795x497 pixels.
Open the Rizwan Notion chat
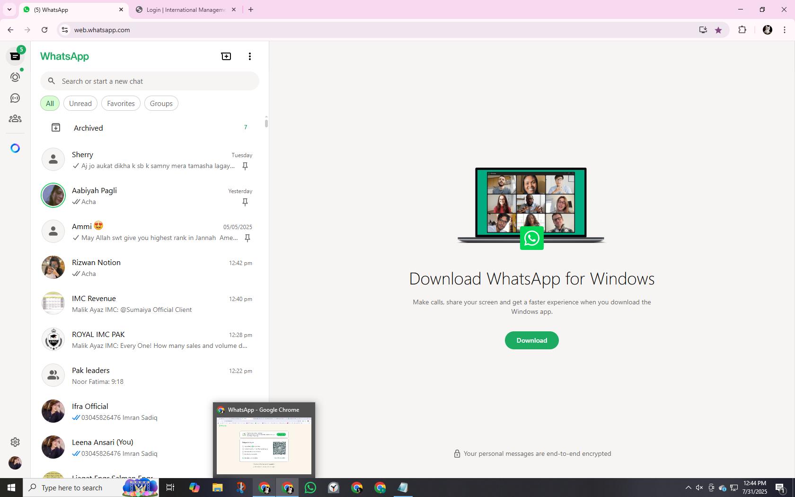click(150, 267)
